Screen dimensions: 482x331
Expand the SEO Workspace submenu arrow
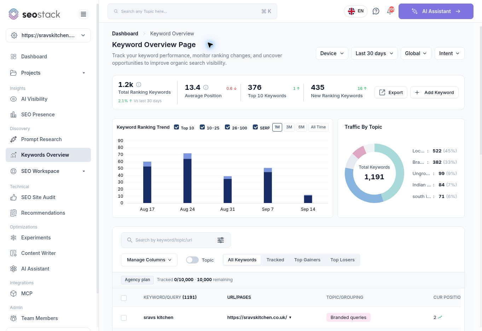click(x=84, y=171)
